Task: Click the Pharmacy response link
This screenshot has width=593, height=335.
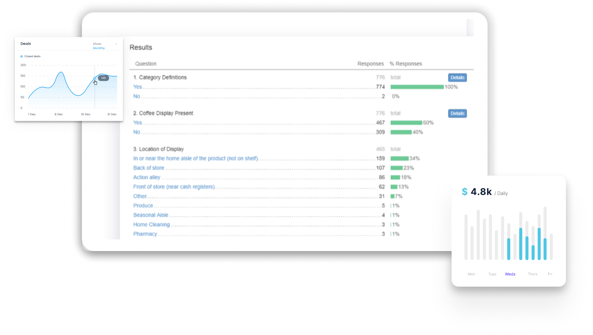Action: click(x=145, y=234)
